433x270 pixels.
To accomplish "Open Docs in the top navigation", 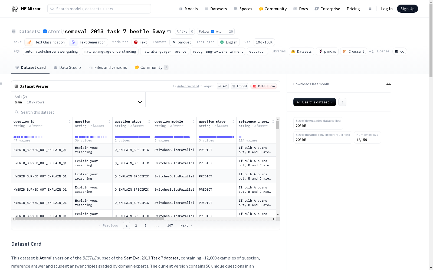I will tap(301, 9).
